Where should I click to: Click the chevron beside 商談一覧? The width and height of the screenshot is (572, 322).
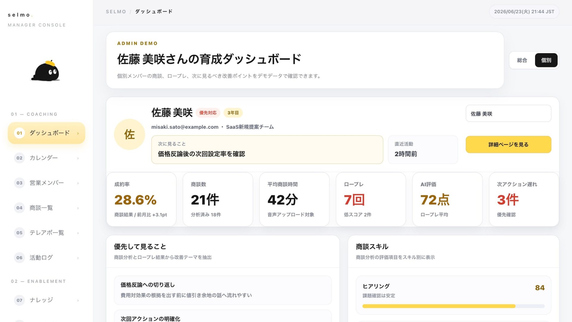(78, 208)
